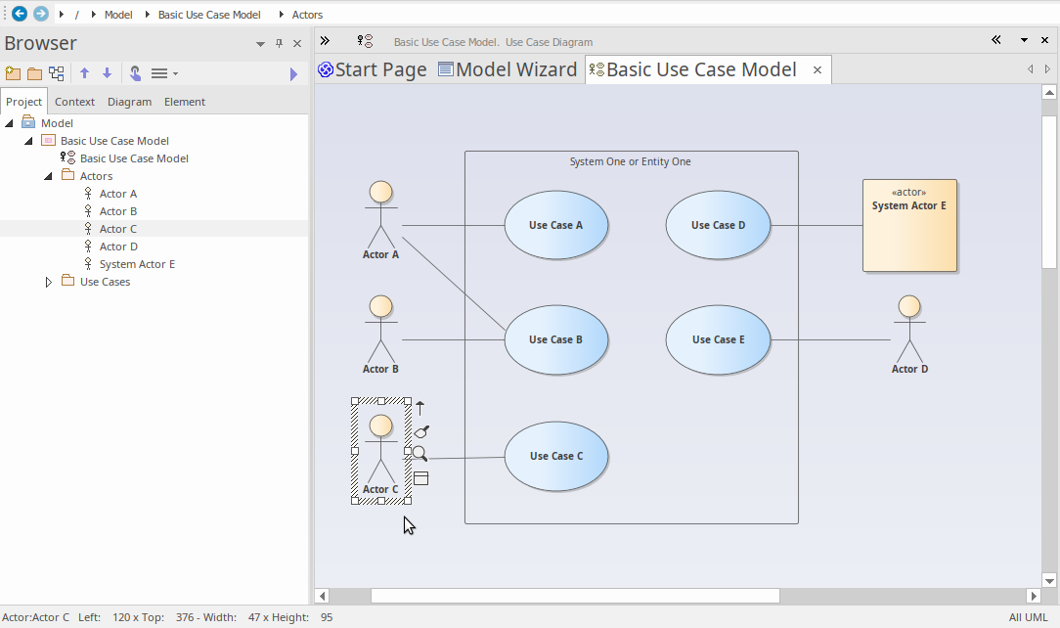Click the Quick Linker arrow beside Actor C

[x=420, y=408]
